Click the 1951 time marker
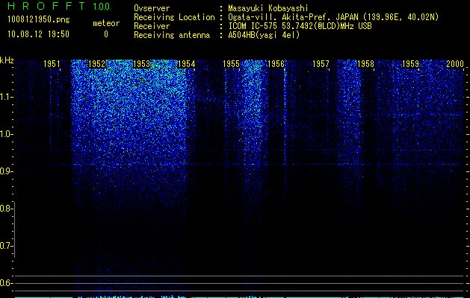 [52, 64]
